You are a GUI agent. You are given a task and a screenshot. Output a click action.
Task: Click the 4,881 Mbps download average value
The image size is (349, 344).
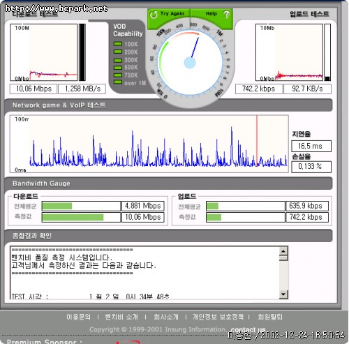tap(143, 206)
